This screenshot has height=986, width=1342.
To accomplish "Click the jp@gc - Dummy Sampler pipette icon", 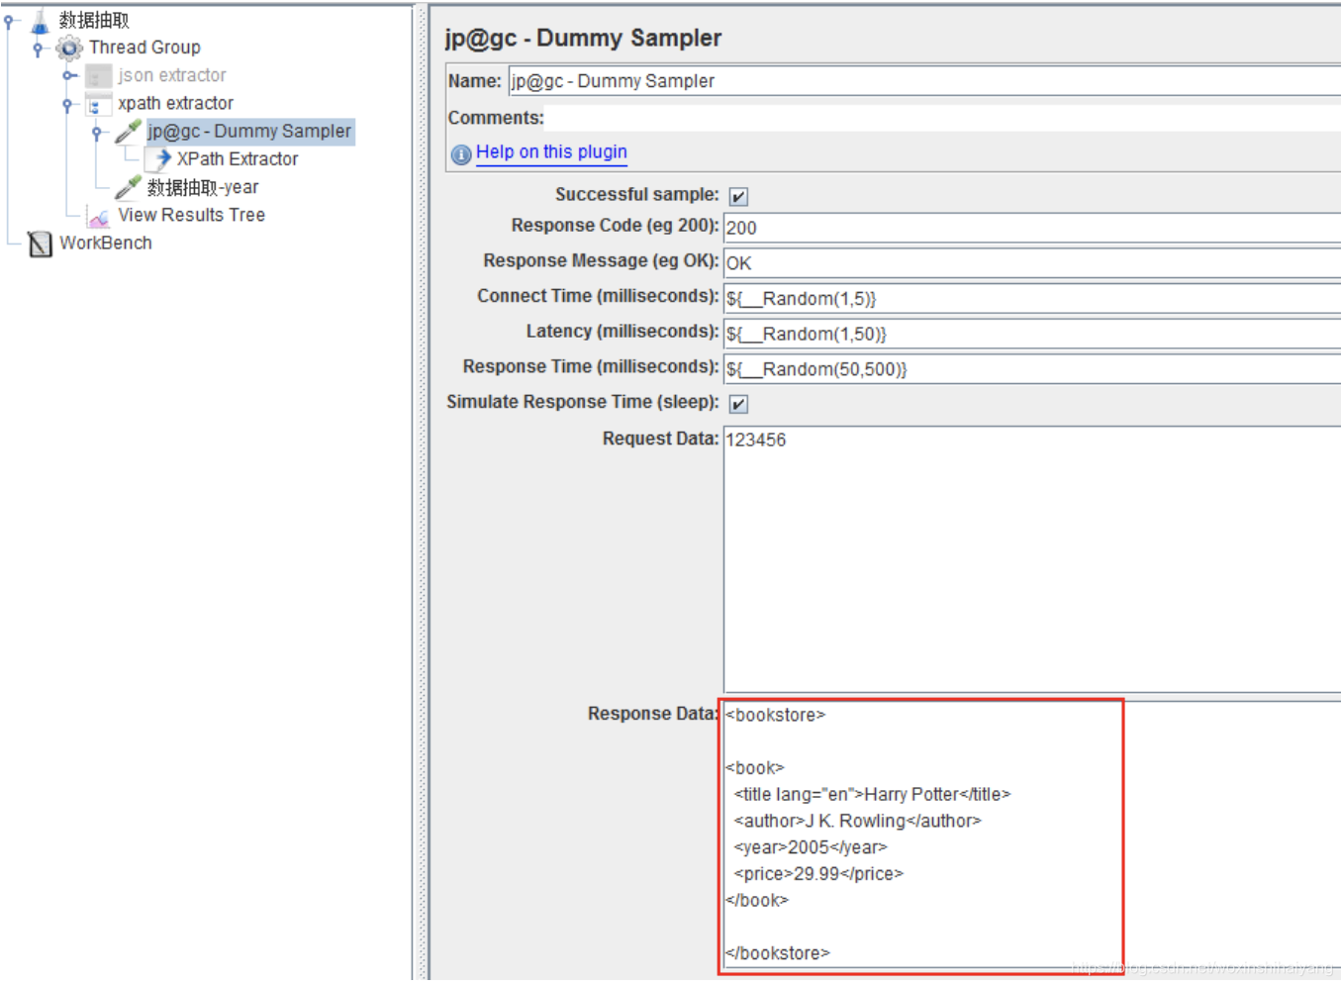I will click(x=128, y=131).
